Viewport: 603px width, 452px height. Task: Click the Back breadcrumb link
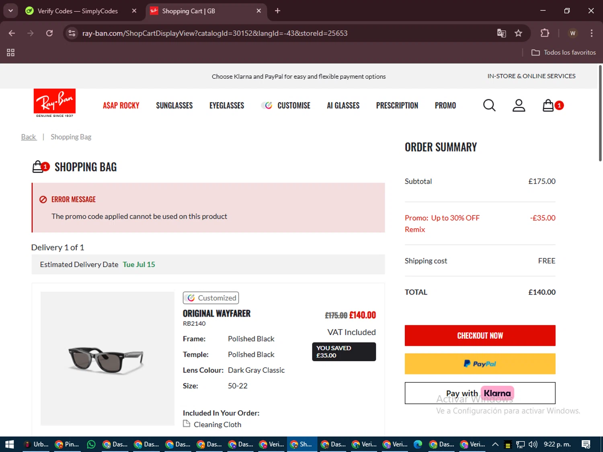click(x=29, y=137)
